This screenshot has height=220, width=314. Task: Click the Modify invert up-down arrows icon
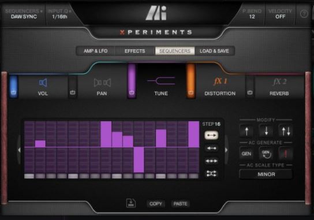click(286, 131)
